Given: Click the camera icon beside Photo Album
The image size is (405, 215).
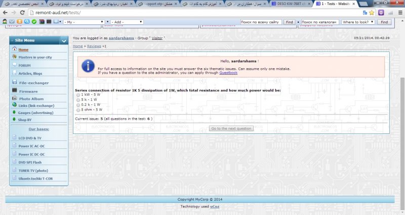Looking at the screenshot, I should tap(15, 98).
